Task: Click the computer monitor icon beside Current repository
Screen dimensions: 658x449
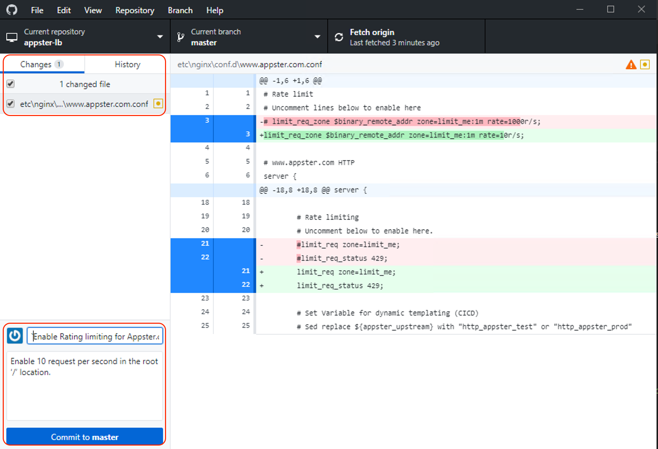Action: pyautogui.click(x=12, y=37)
